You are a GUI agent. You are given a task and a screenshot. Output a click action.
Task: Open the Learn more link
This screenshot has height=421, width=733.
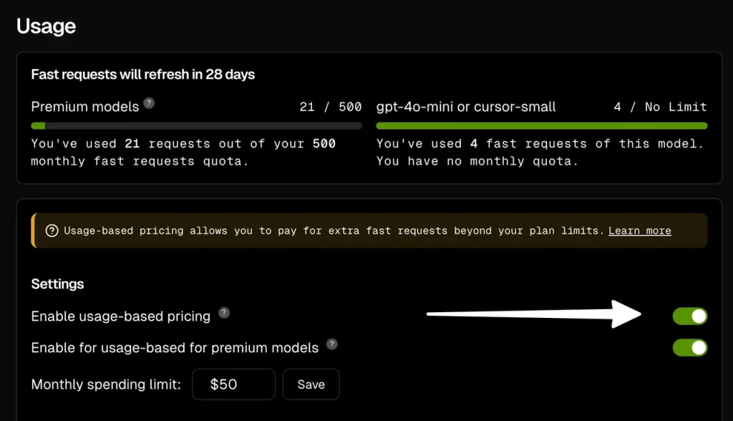pos(639,231)
